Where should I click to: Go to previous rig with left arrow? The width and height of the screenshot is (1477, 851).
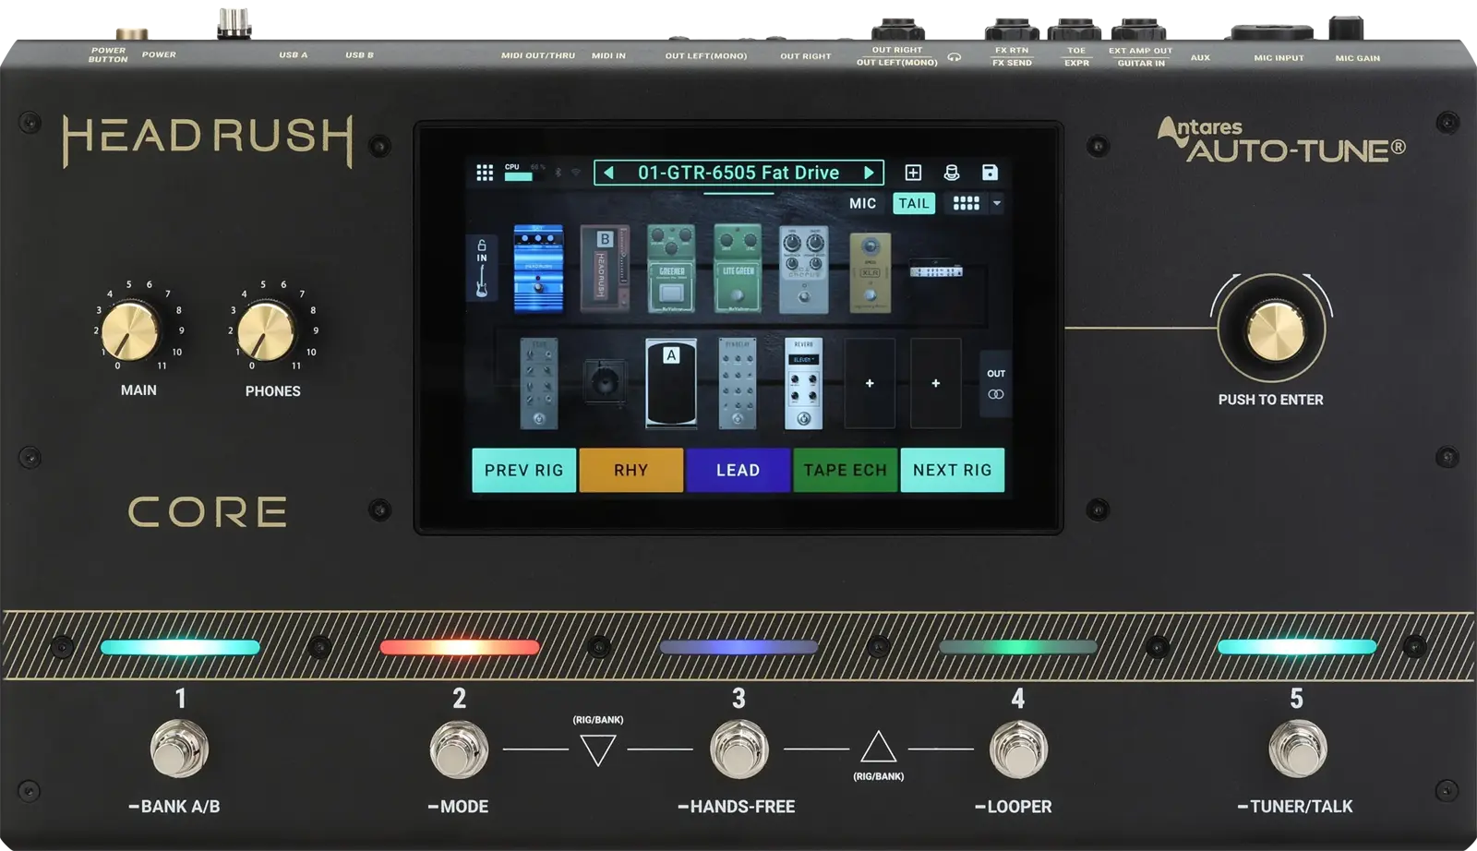[x=608, y=173]
